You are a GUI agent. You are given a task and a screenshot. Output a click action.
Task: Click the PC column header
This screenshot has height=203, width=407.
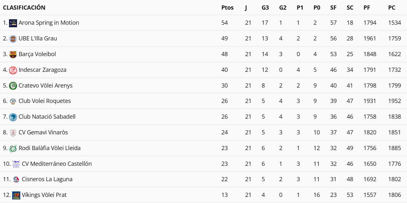(x=392, y=8)
